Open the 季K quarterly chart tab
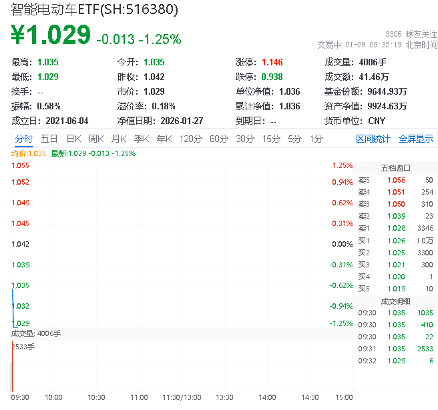Screen dimensions: 438x410 pos(141,139)
